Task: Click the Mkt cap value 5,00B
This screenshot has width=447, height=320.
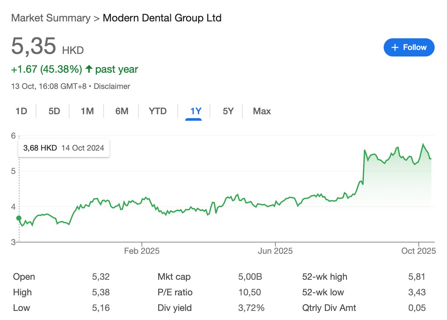Action: [x=250, y=277]
